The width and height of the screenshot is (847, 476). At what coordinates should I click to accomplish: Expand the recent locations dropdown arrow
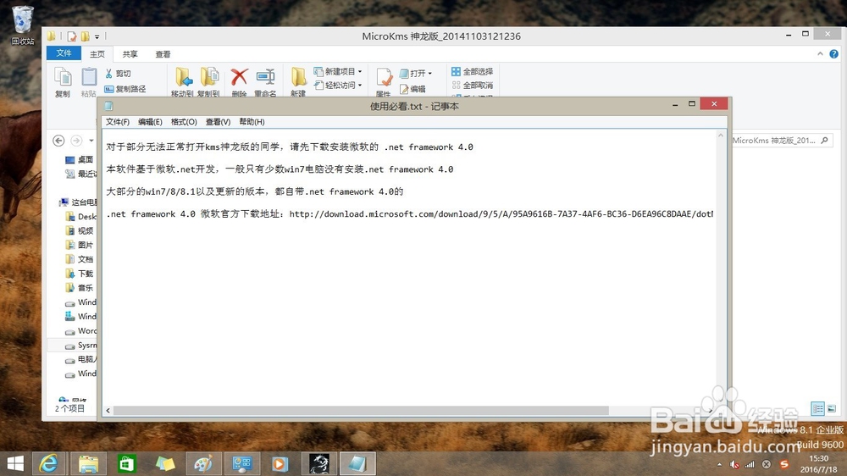pos(91,141)
